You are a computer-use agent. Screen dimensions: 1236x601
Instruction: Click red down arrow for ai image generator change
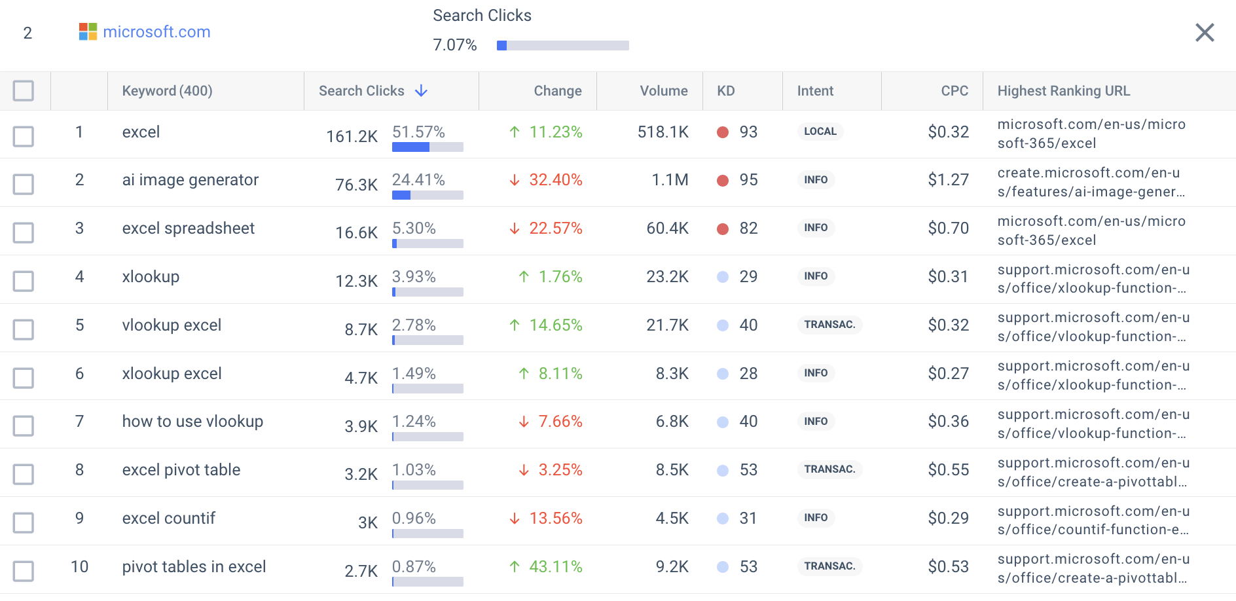[x=515, y=180]
